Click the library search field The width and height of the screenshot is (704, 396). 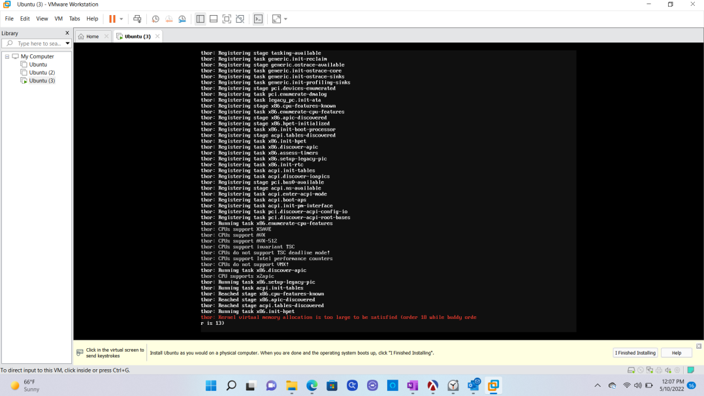coord(36,44)
